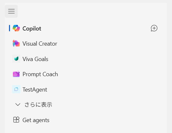Expand the さらに表示 chevron arrow
This screenshot has height=133, width=172.
tap(18, 104)
